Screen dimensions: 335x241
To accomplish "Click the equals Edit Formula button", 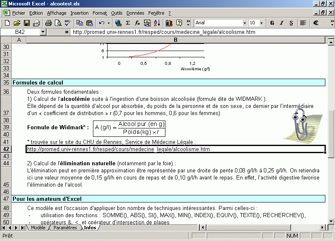I will 67,32.
